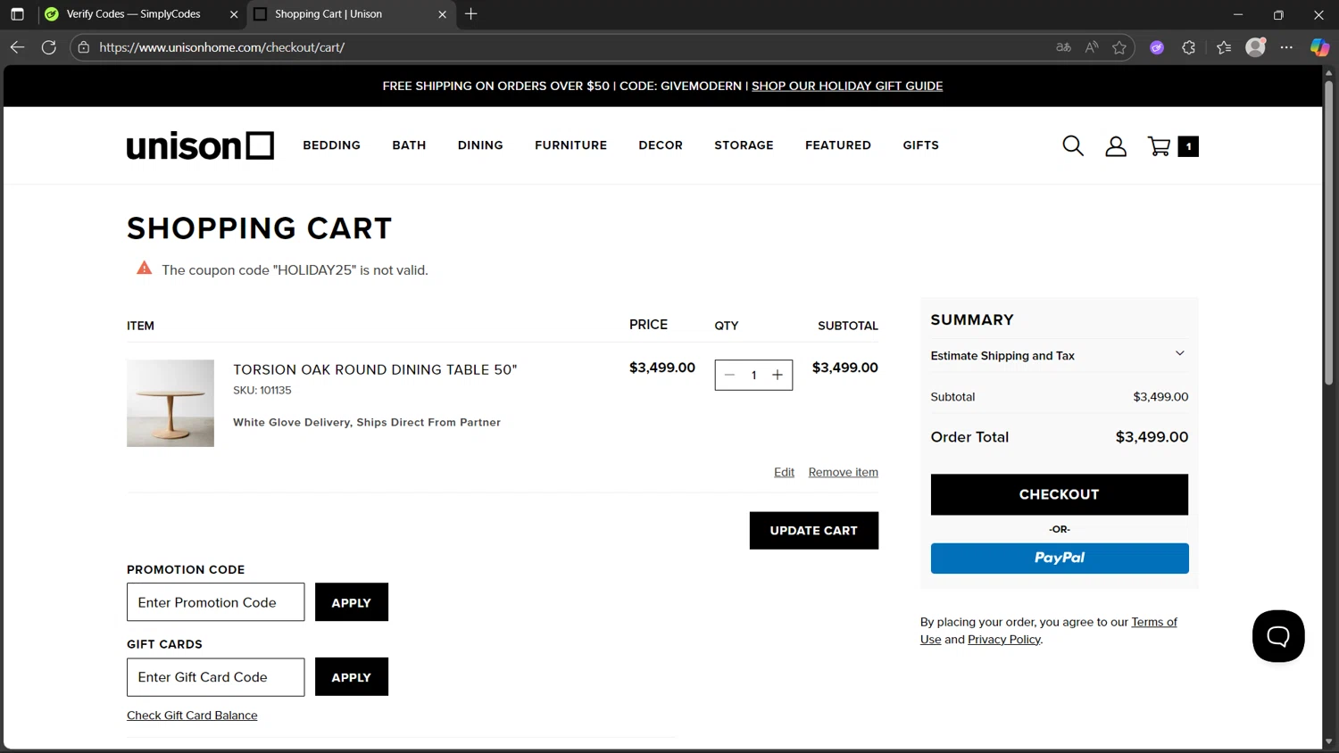Decrease quantity with the minus button
Screen dimensions: 1339x753
coord(729,376)
